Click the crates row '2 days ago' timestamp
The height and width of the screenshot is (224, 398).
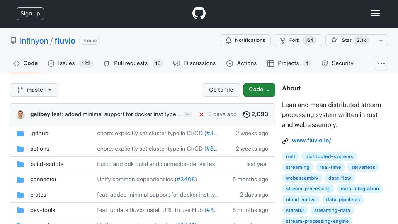coord(254,195)
